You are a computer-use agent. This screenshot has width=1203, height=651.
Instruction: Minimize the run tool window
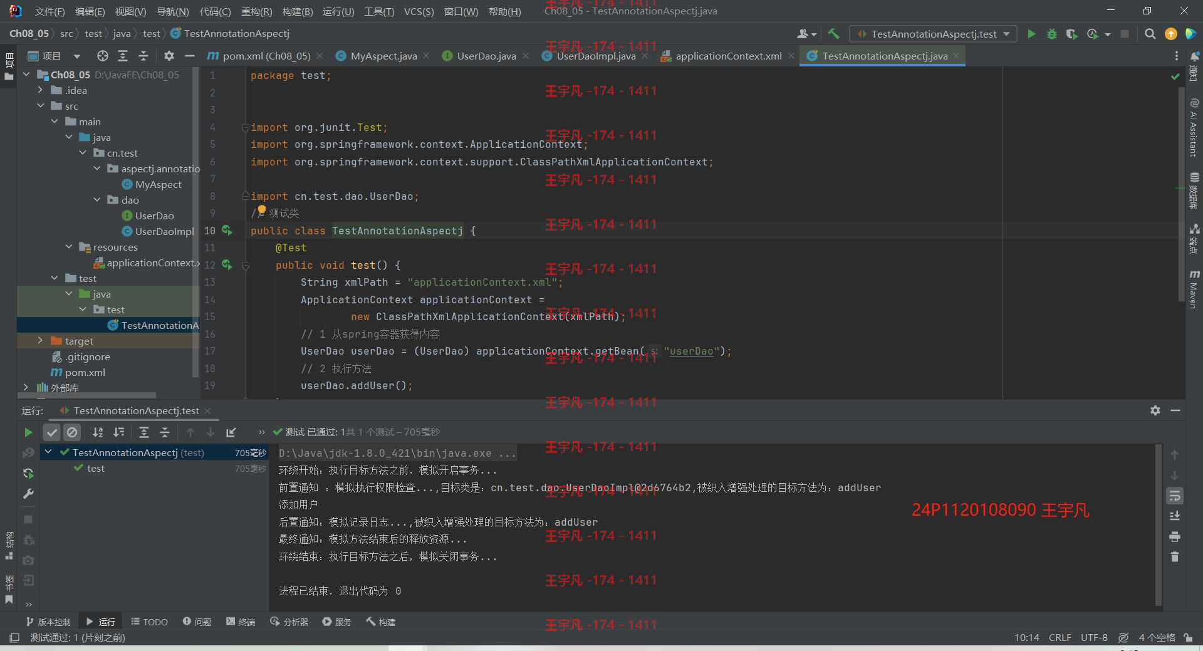(1175, 410)
